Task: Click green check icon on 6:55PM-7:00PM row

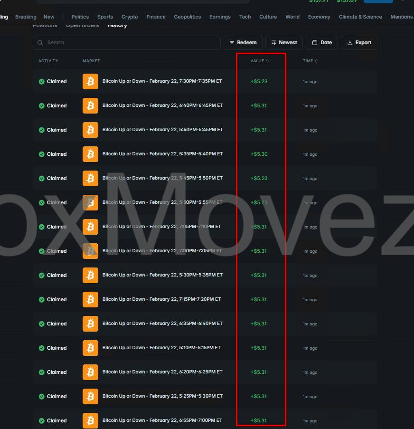Action: tap(42, 420)
